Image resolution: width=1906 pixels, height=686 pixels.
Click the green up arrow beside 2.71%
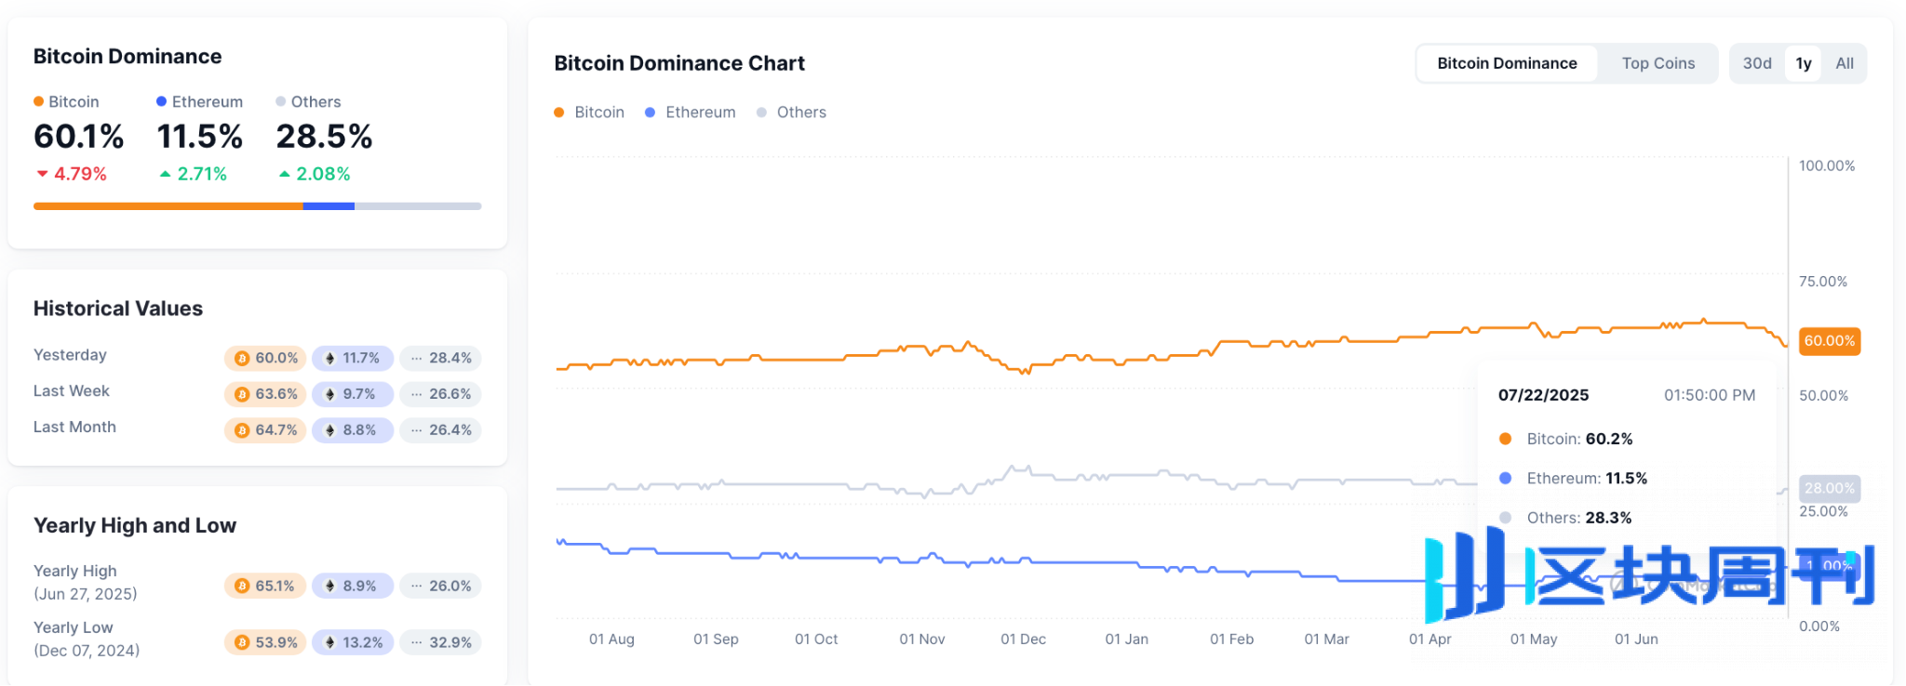pyautogui.click(x=165, y=174)
